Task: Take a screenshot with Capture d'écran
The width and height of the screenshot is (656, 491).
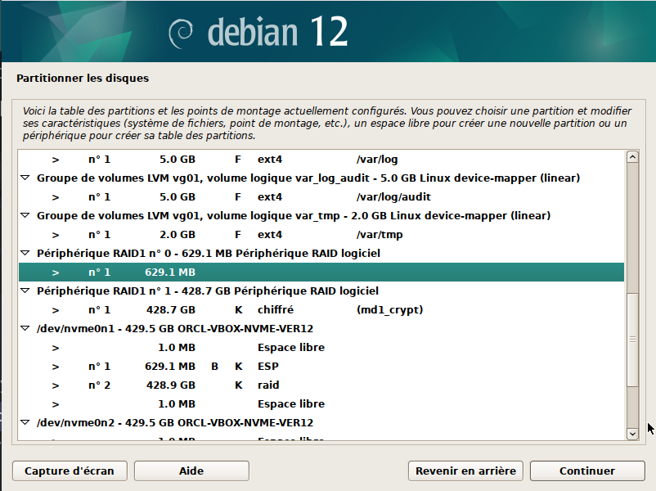Action: click(70, 471)
